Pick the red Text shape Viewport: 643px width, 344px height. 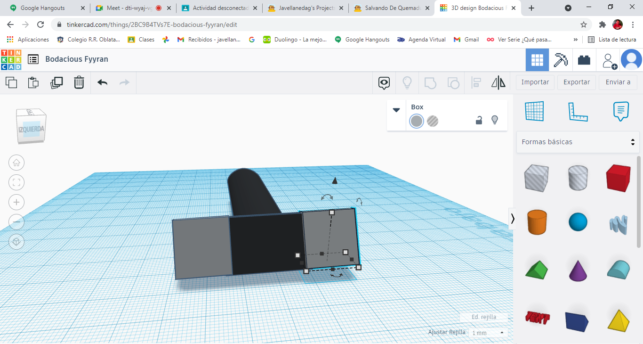537,318
